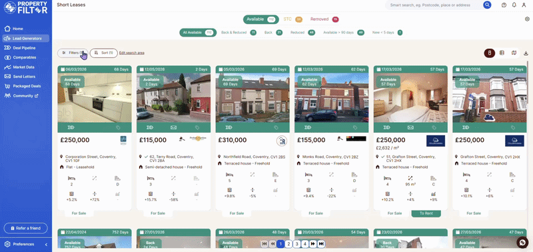Click the envelope icon on 51, Grafton Street card
The height and width of the screenshot is (252, 533).
[x=410, y=127]
